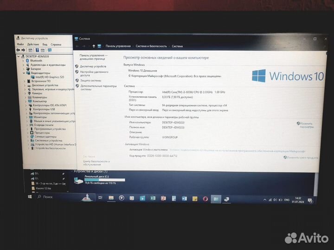Open the media player taskbar icon
334x250 pixels.
click(122, 198)
